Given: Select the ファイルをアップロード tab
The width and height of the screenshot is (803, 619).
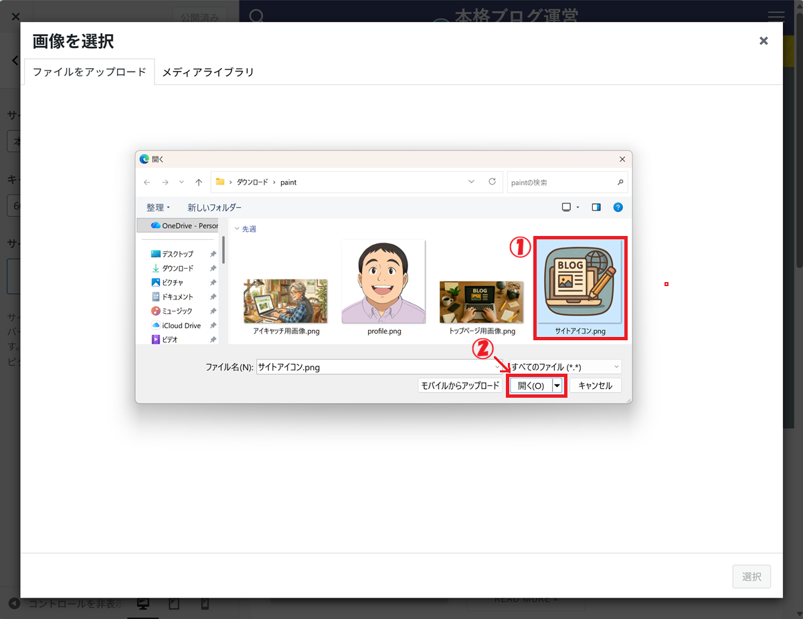Looking at the screenshot, I should pyautogui.click(x=89, y=72).
